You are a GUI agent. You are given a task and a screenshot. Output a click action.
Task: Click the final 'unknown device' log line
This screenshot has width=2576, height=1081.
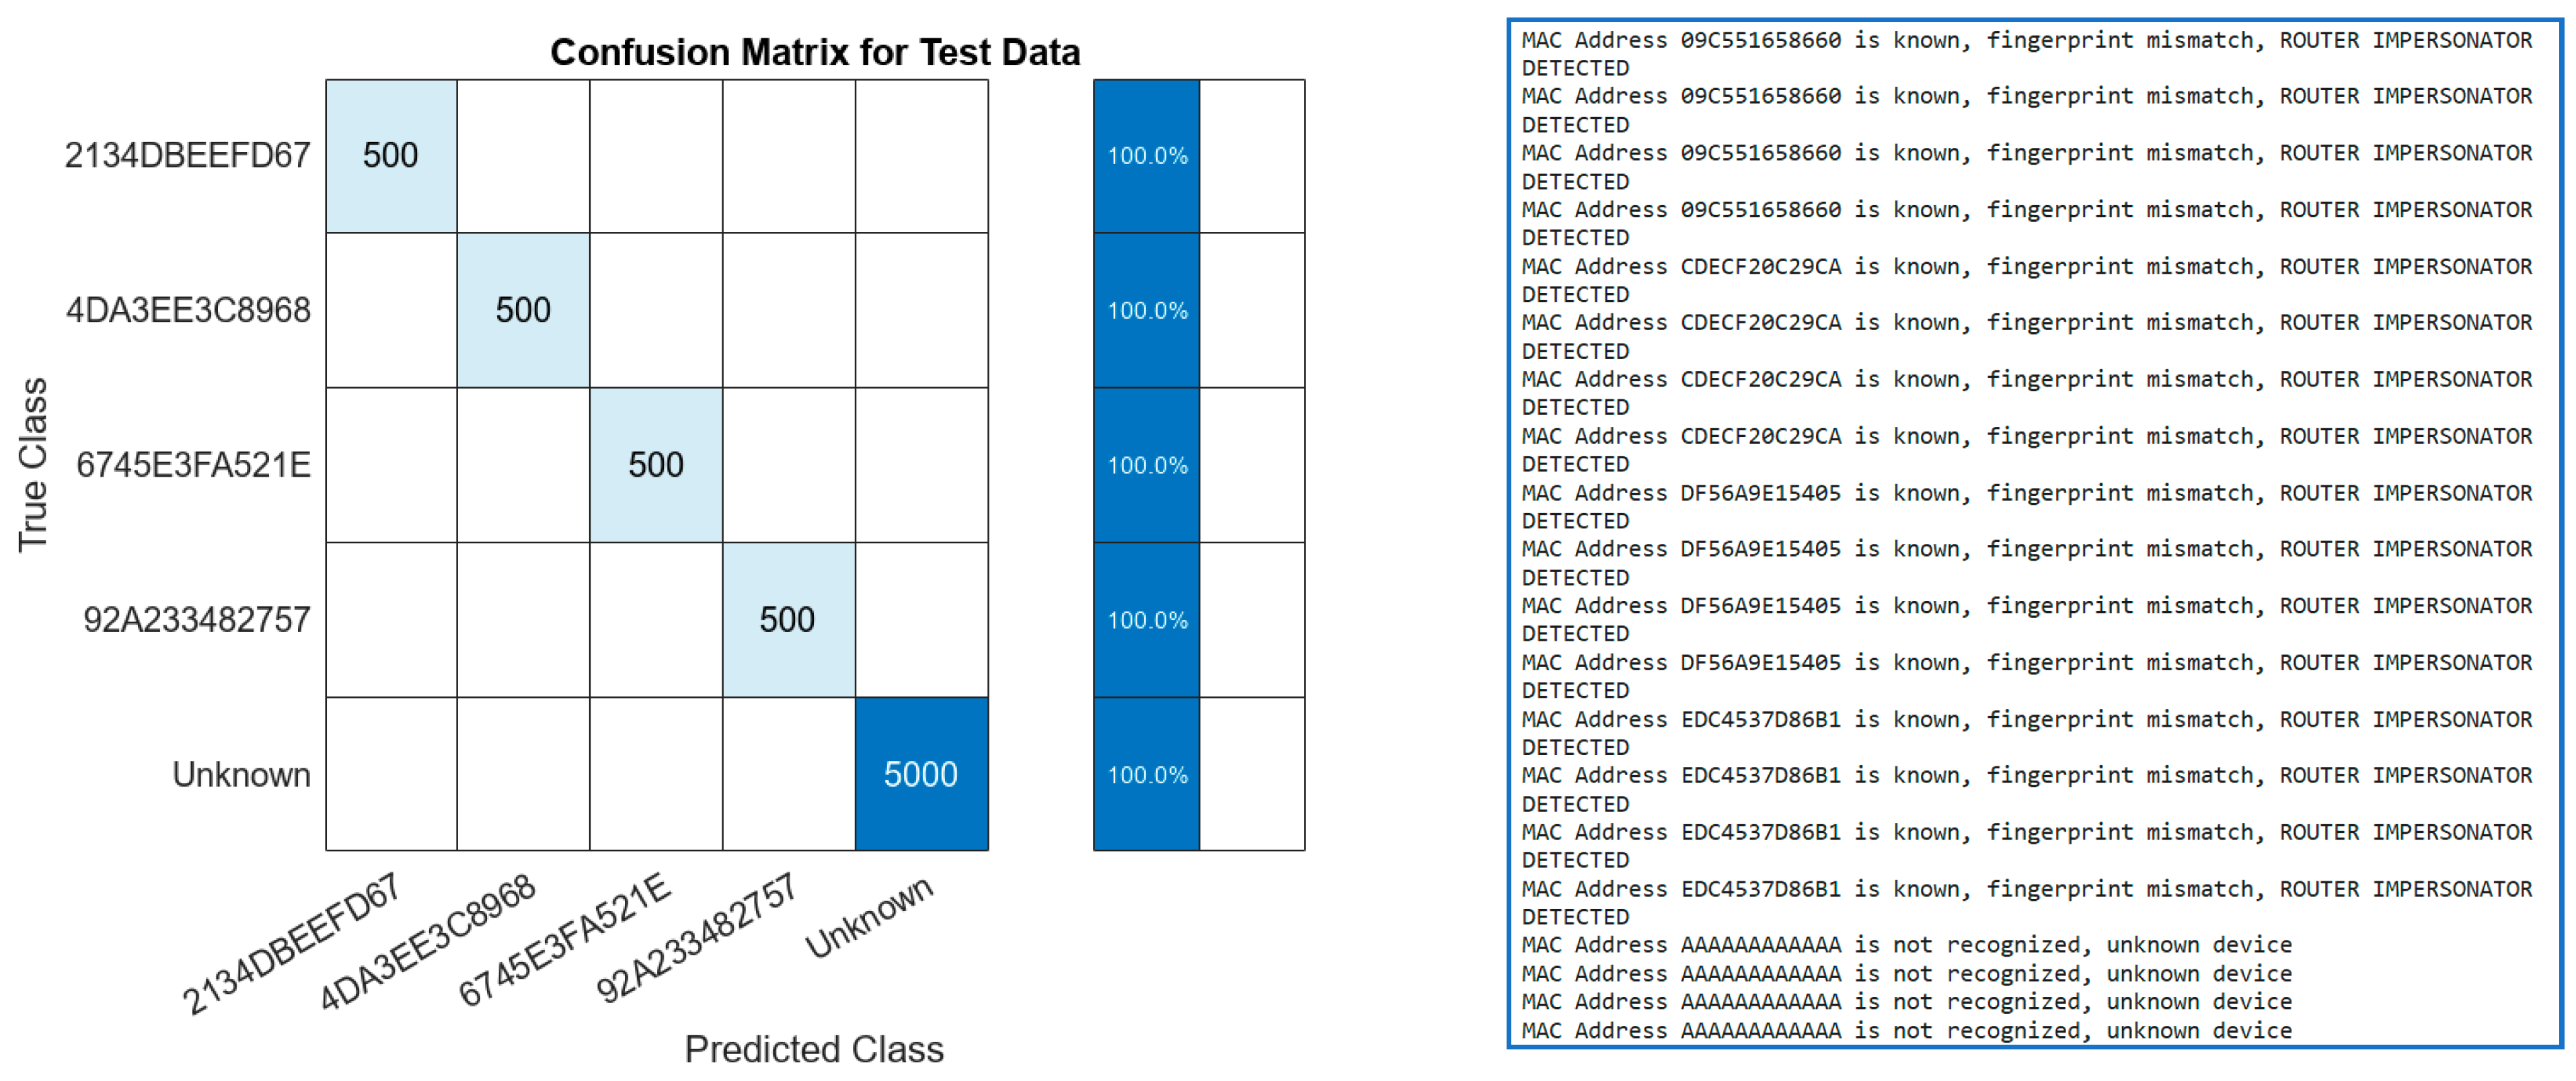pyautogui.click(x=1906, y=1030)
